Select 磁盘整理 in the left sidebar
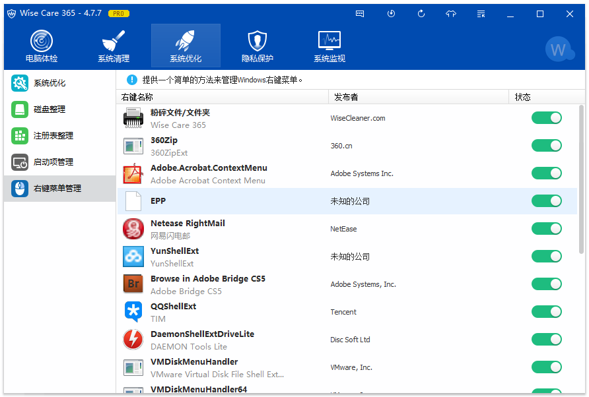The width and height of the screenshot is (589, 397). [59, 109]
